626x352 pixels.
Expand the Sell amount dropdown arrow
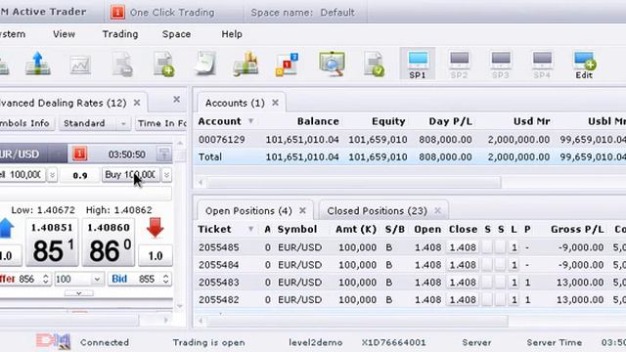tap(52, 175)
